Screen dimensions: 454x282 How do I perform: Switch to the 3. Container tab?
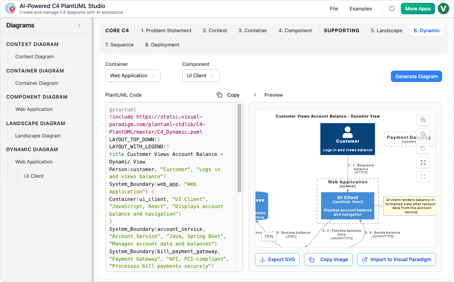(252, 30)
